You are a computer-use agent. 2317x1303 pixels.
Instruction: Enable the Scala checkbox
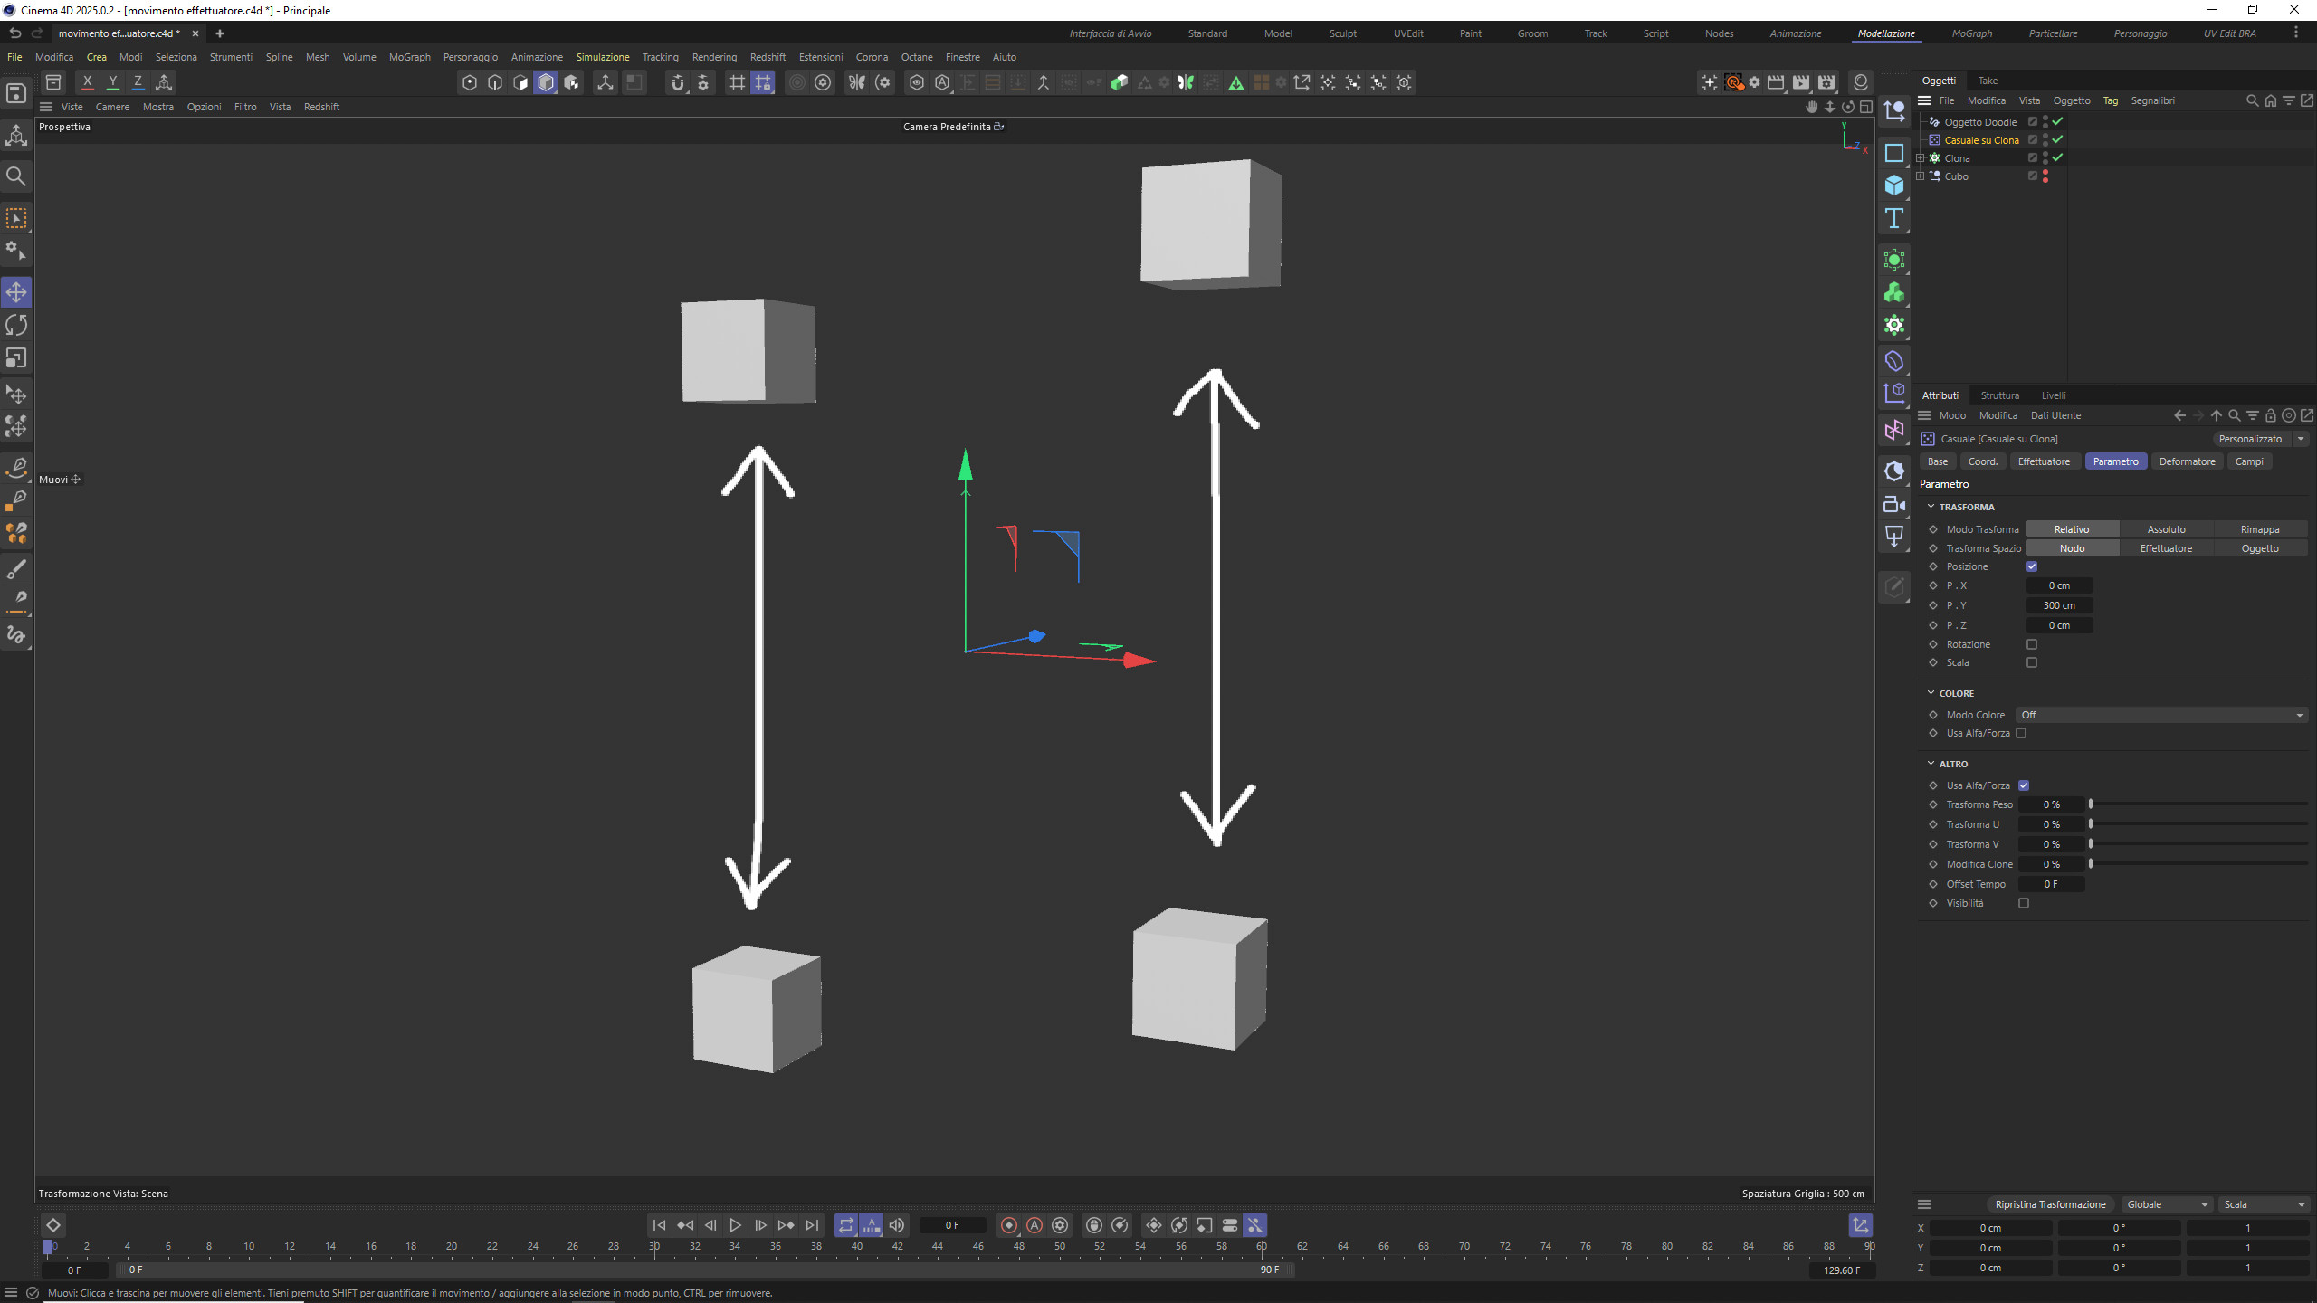coord(2032,662)
